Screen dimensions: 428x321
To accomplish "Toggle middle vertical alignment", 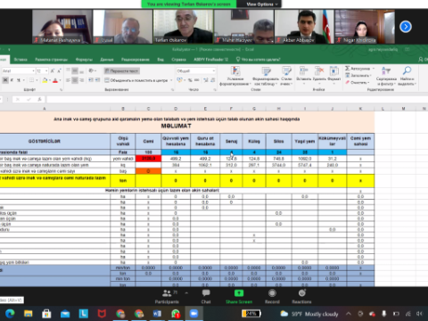I will (x=75, y=70).
